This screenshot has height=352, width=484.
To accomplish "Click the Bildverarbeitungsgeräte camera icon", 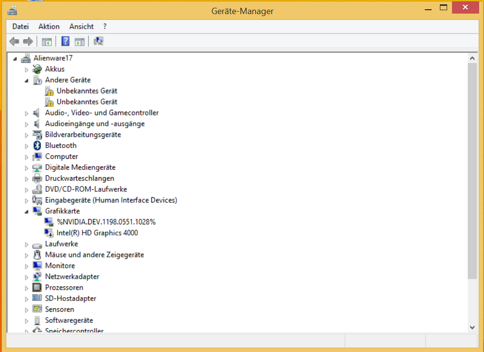I will [37, 135].
